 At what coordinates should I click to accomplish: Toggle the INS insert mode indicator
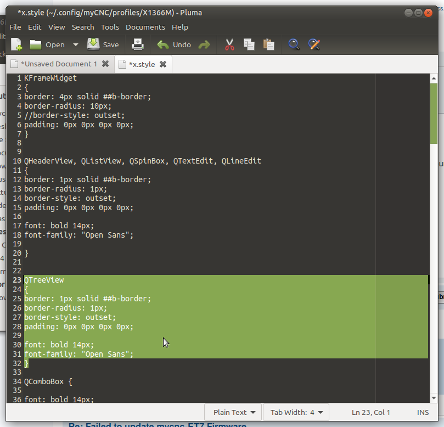click(x=423, y=412)
